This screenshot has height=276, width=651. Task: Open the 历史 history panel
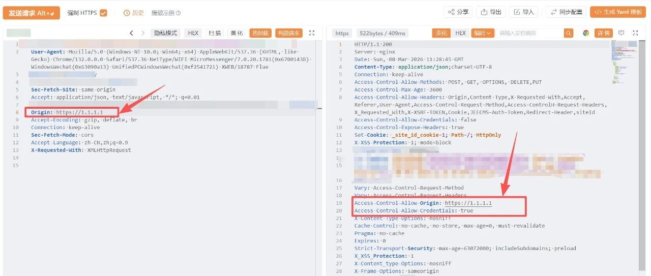[134, 13]
